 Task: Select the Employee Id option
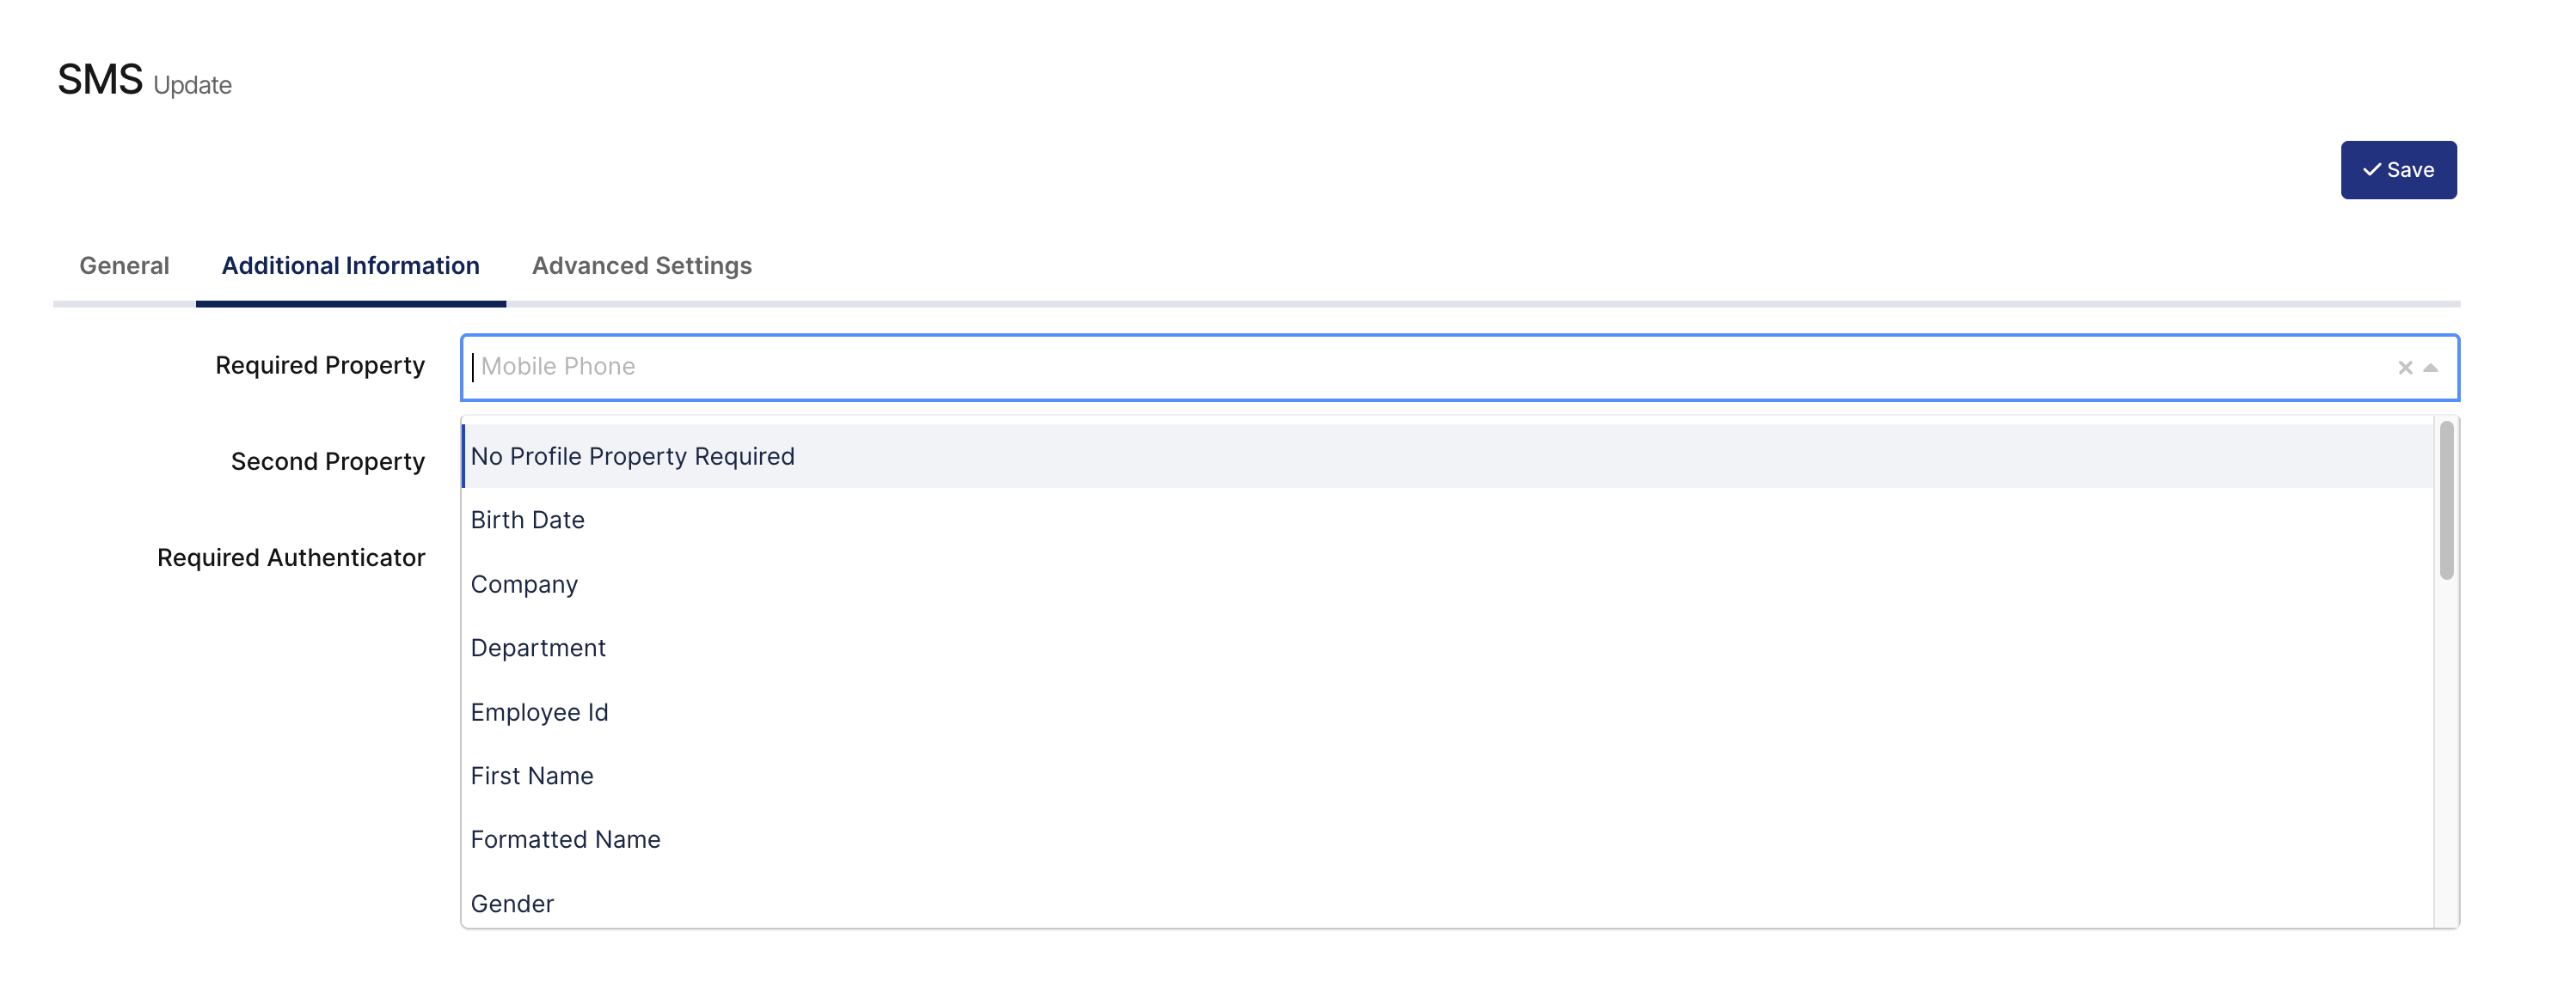pos(1447,712)
